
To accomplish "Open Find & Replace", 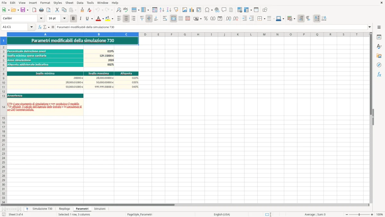I will click(x=118, y=10).
